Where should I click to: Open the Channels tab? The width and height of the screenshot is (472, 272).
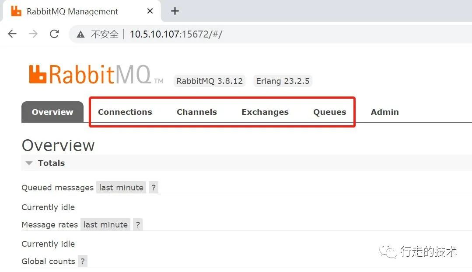tap(196, 112)
